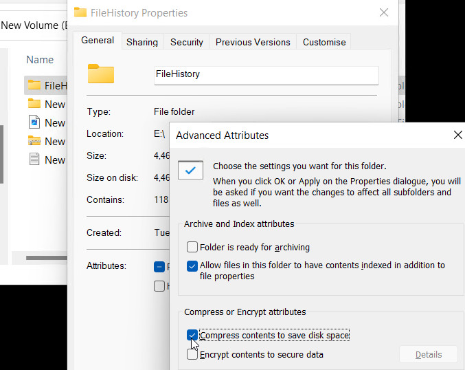This screenshot has width=465, height=370.
Task: Untick Compress contents to save disk space
Action: (192, 336)
